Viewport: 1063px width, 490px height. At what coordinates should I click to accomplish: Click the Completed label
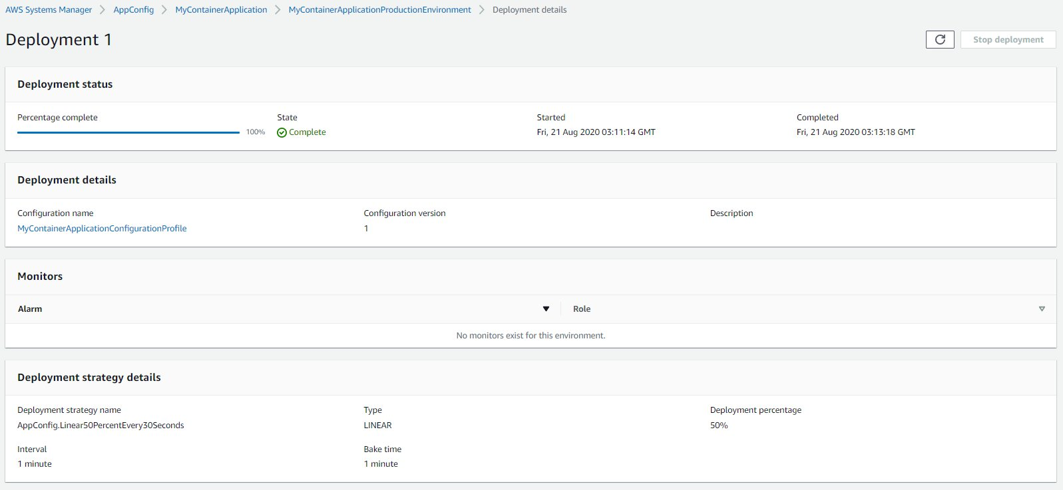coord(817,117)
